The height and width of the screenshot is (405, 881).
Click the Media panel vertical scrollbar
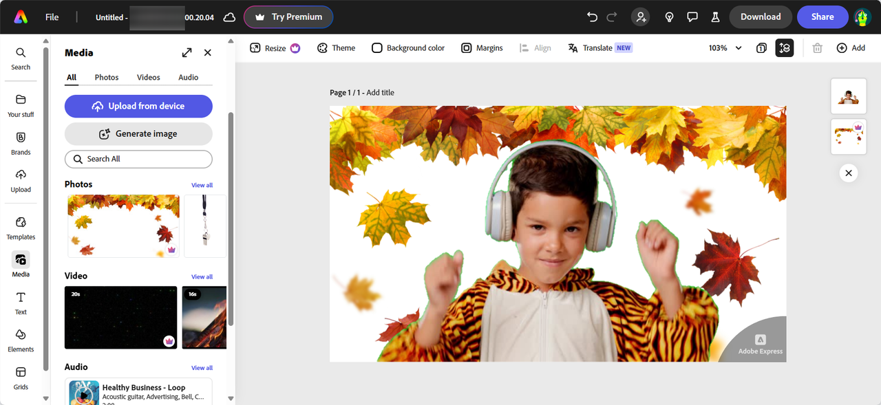pos(231,219)
